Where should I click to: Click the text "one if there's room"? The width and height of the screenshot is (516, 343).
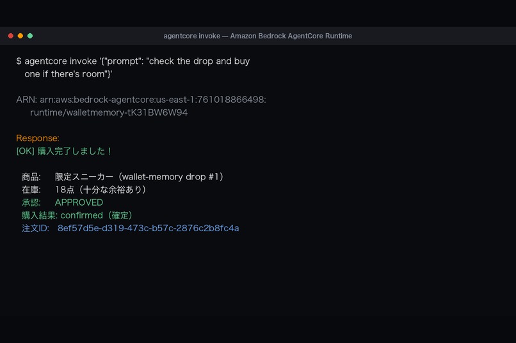(65, 74)
